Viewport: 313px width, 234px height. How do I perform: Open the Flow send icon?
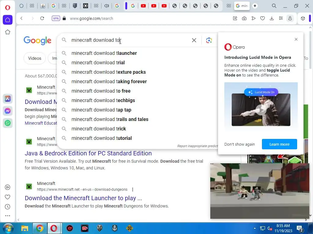[253, 18]
